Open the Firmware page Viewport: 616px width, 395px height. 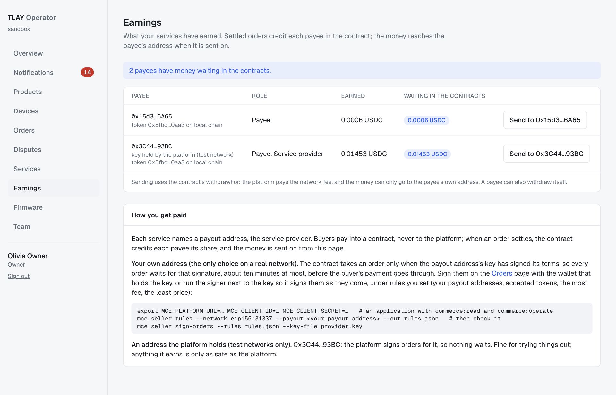click(x=54, y=207)
